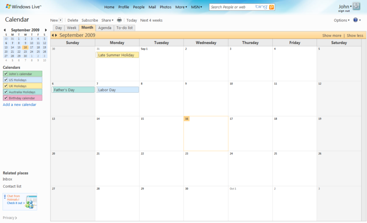Open the To-do list tab

point(124,28)
